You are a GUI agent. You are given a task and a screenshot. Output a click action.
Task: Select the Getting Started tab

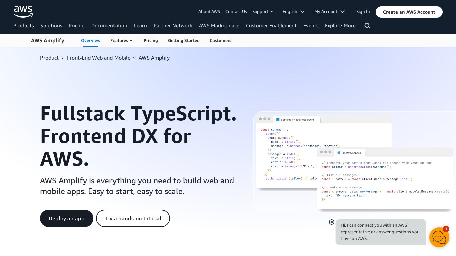184,41
